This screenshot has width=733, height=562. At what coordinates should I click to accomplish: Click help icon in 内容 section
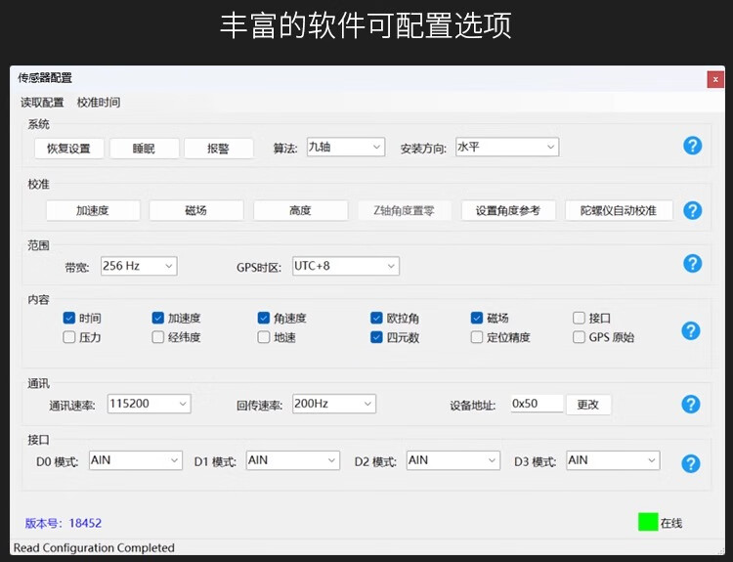691,330
